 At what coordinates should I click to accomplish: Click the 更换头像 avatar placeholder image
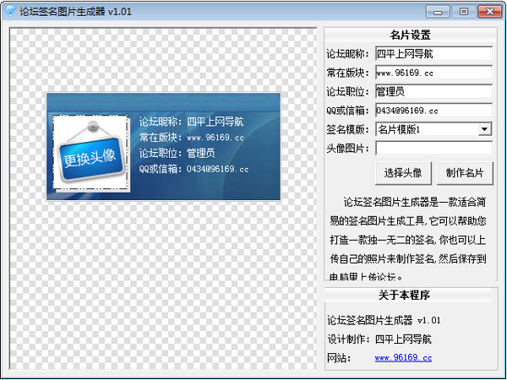pos(91,153)
